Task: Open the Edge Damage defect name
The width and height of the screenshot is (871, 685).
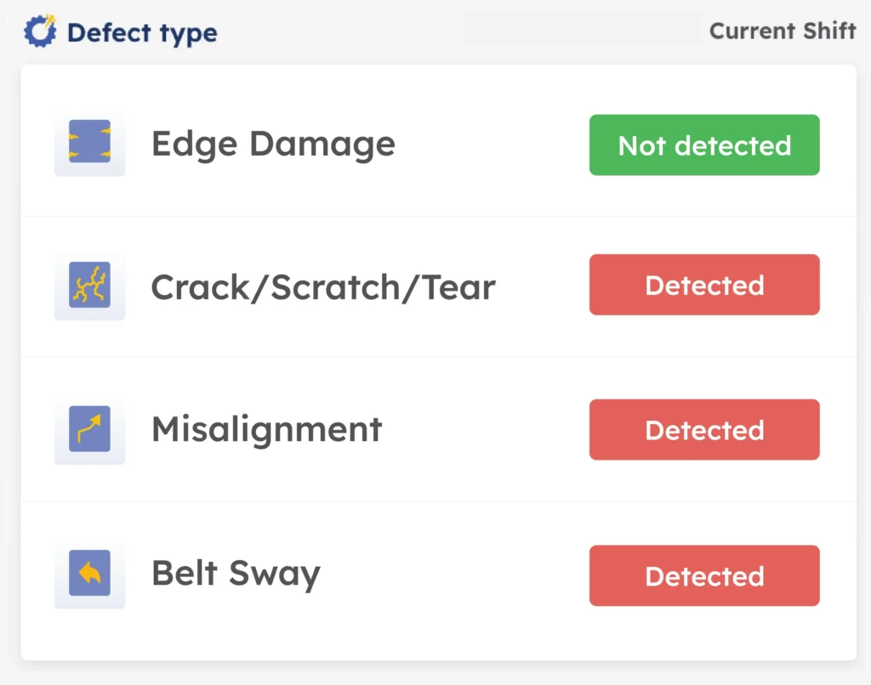Action: [273, 144]
